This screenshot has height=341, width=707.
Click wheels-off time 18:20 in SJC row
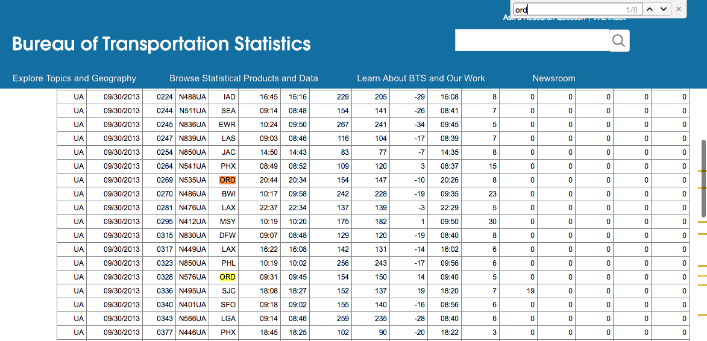tap(450, 291)
